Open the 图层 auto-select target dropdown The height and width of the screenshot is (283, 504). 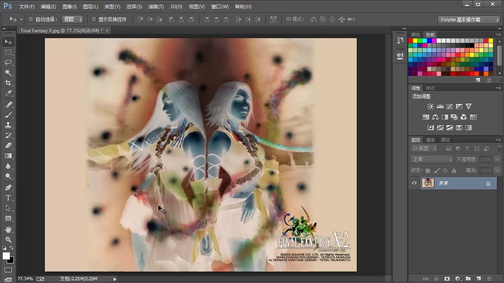(x=73, y=19)
